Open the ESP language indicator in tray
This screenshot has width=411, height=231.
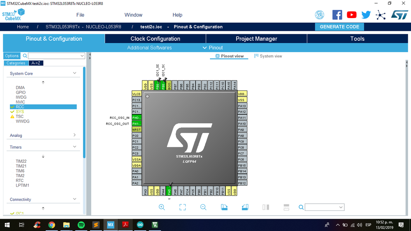368,225
